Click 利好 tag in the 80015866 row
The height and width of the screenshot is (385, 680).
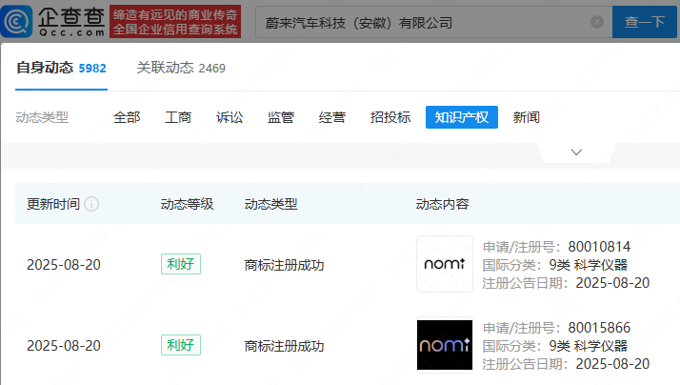click(x=180, y=345)
